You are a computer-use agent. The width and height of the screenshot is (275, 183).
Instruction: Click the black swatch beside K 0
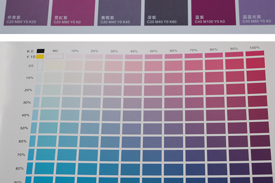pyautogui.click(x=40, y=51)
